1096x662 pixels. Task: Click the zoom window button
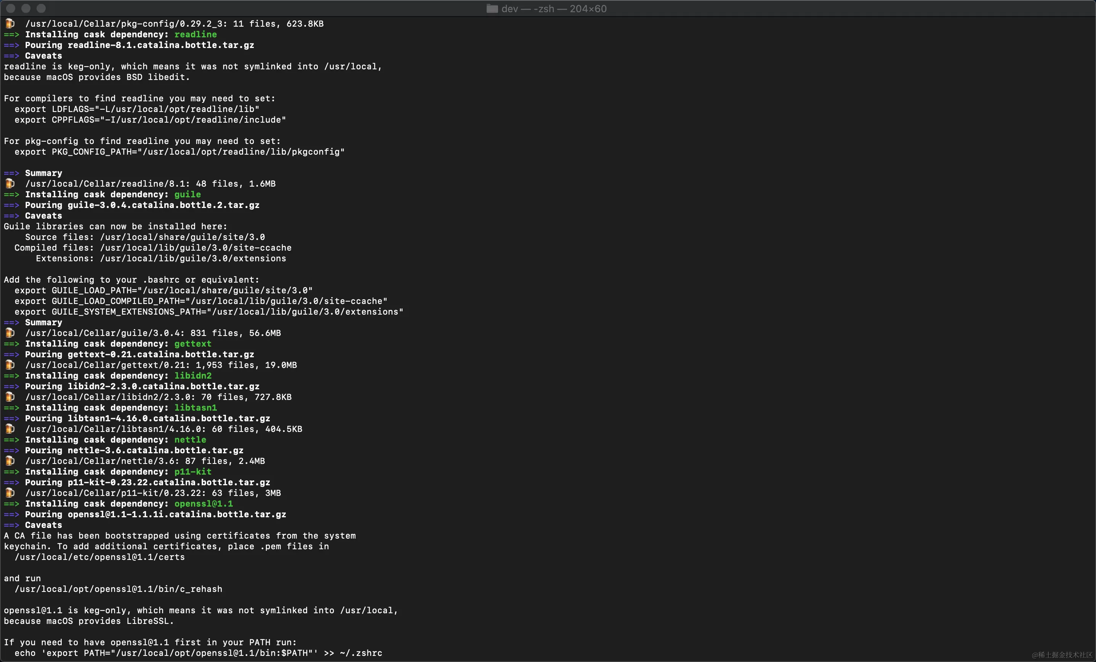[x=41, y=8]
